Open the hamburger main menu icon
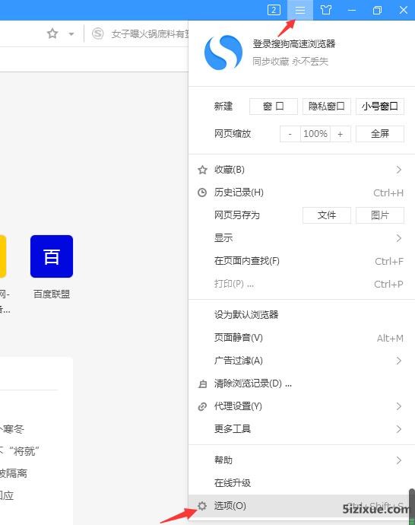 pos(300,10)
